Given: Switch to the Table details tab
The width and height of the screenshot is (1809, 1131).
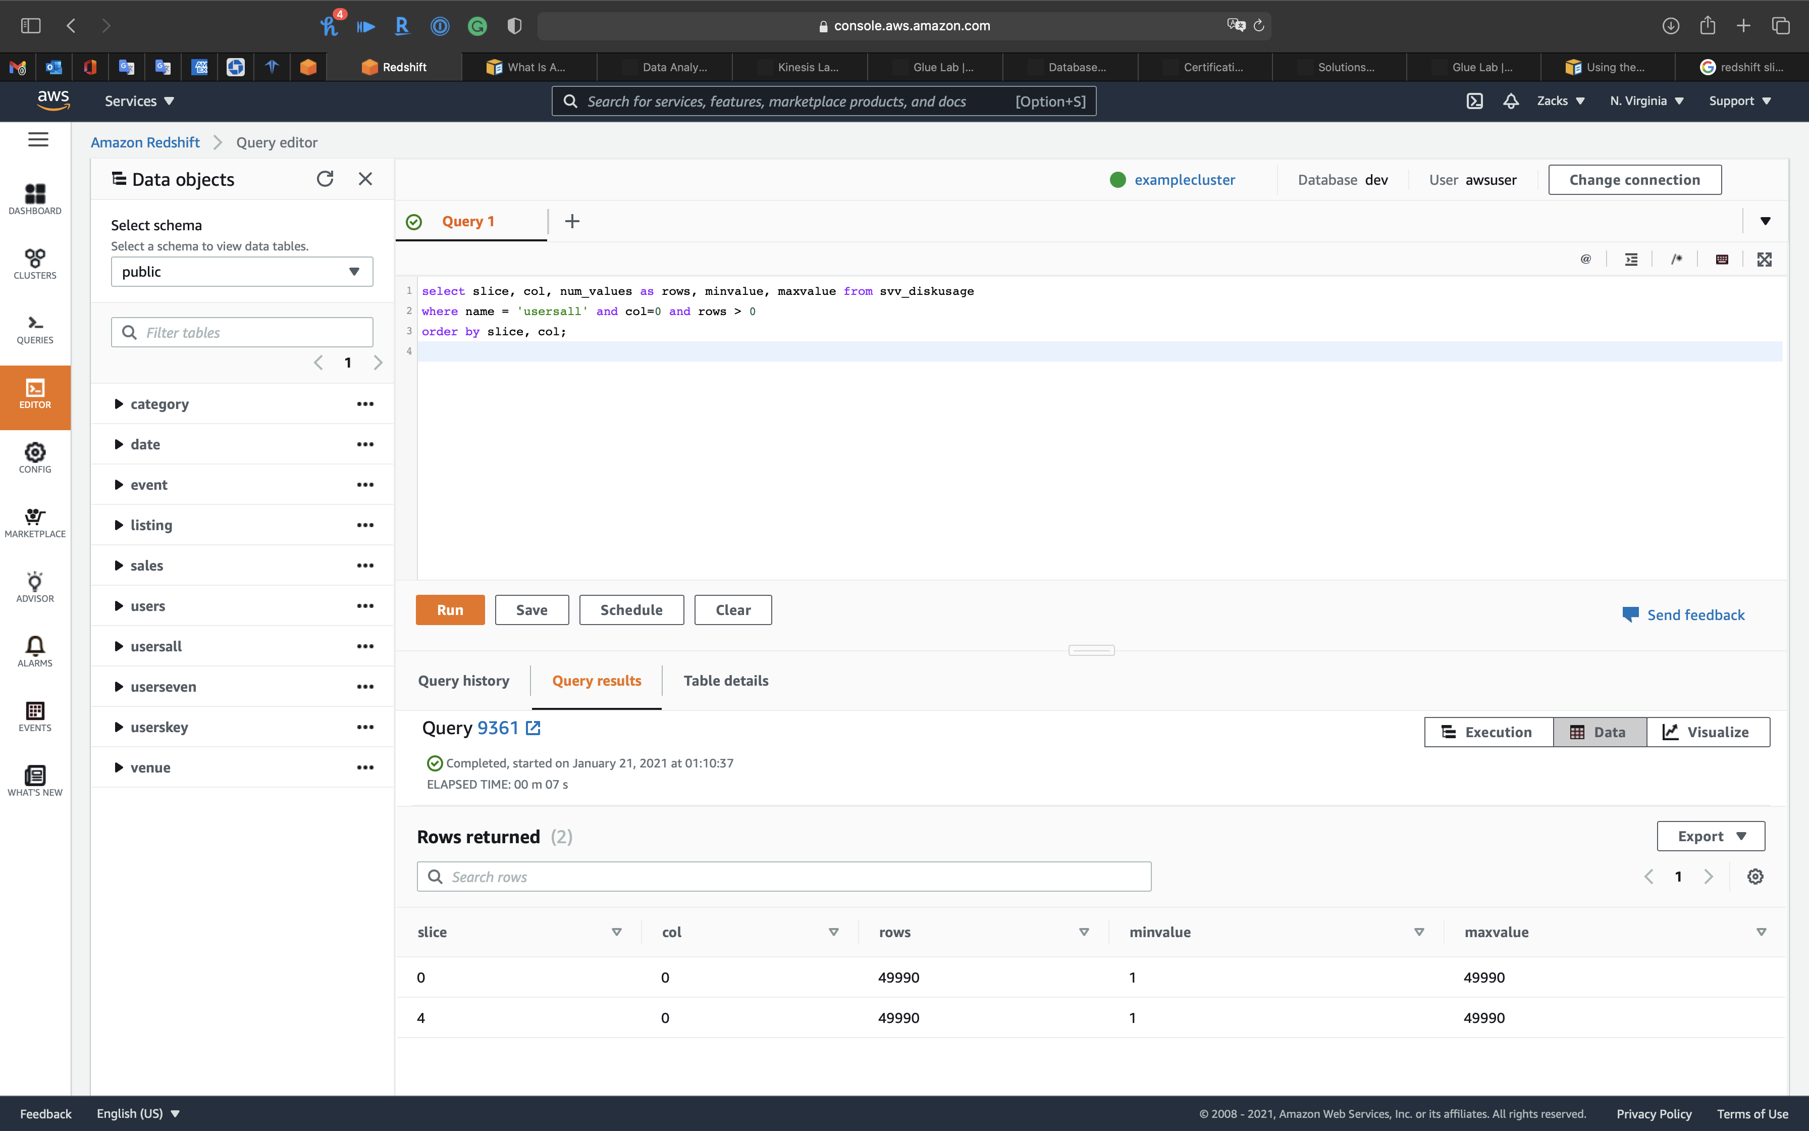Looking at the screenshot, I should (725, 681).
